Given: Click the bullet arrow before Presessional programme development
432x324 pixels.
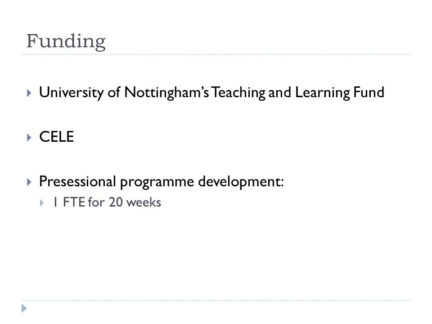Looking at the screenshot, I should coord(29,182).
